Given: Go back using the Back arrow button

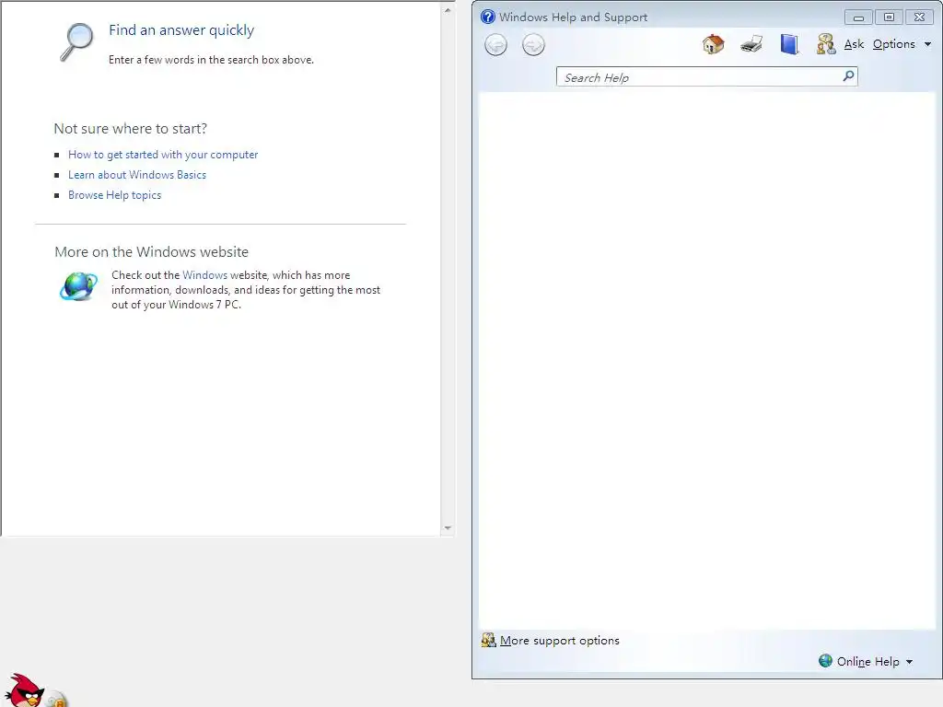Looking at the screenshot, I should (495, 45).
